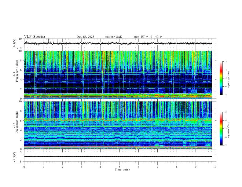Click the "6" kHz tick on ch.1 frequency axis

21,70
